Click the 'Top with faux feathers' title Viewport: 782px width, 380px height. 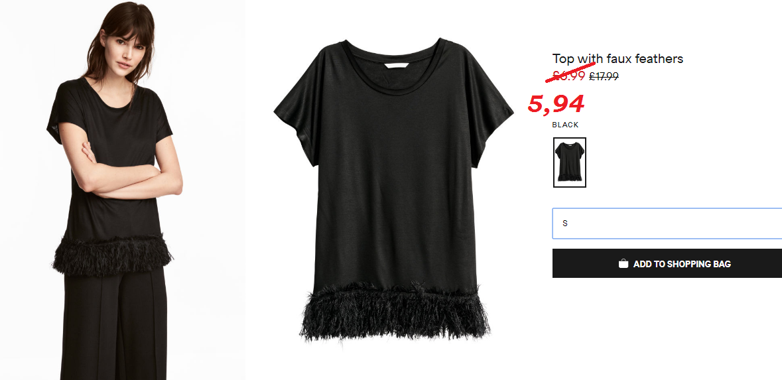click(618, 59)
